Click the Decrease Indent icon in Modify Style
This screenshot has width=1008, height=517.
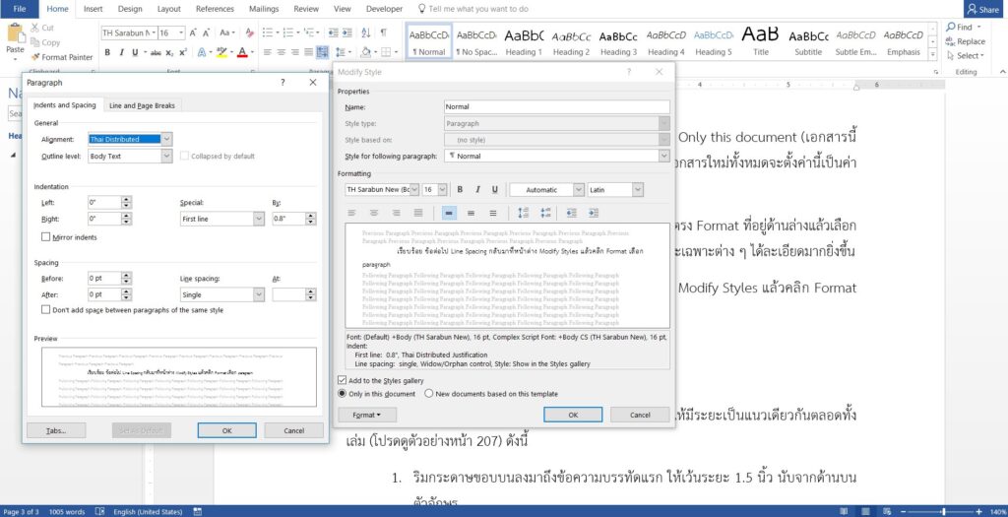[x=574, y=213]
